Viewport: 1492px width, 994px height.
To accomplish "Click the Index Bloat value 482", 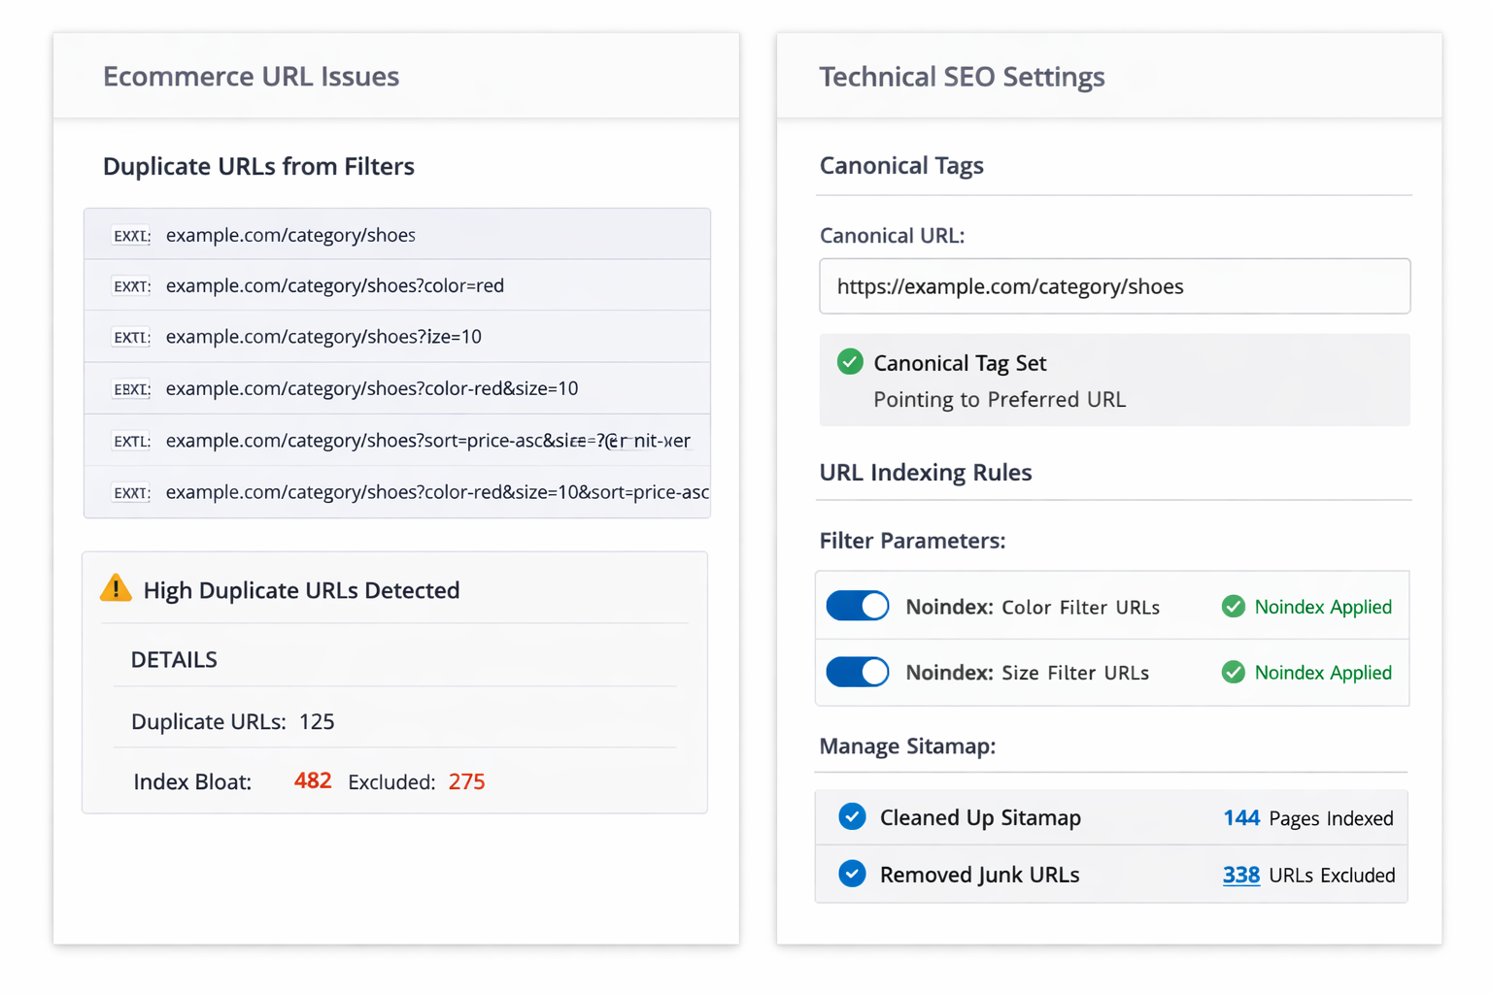I will tap(312, 780).
